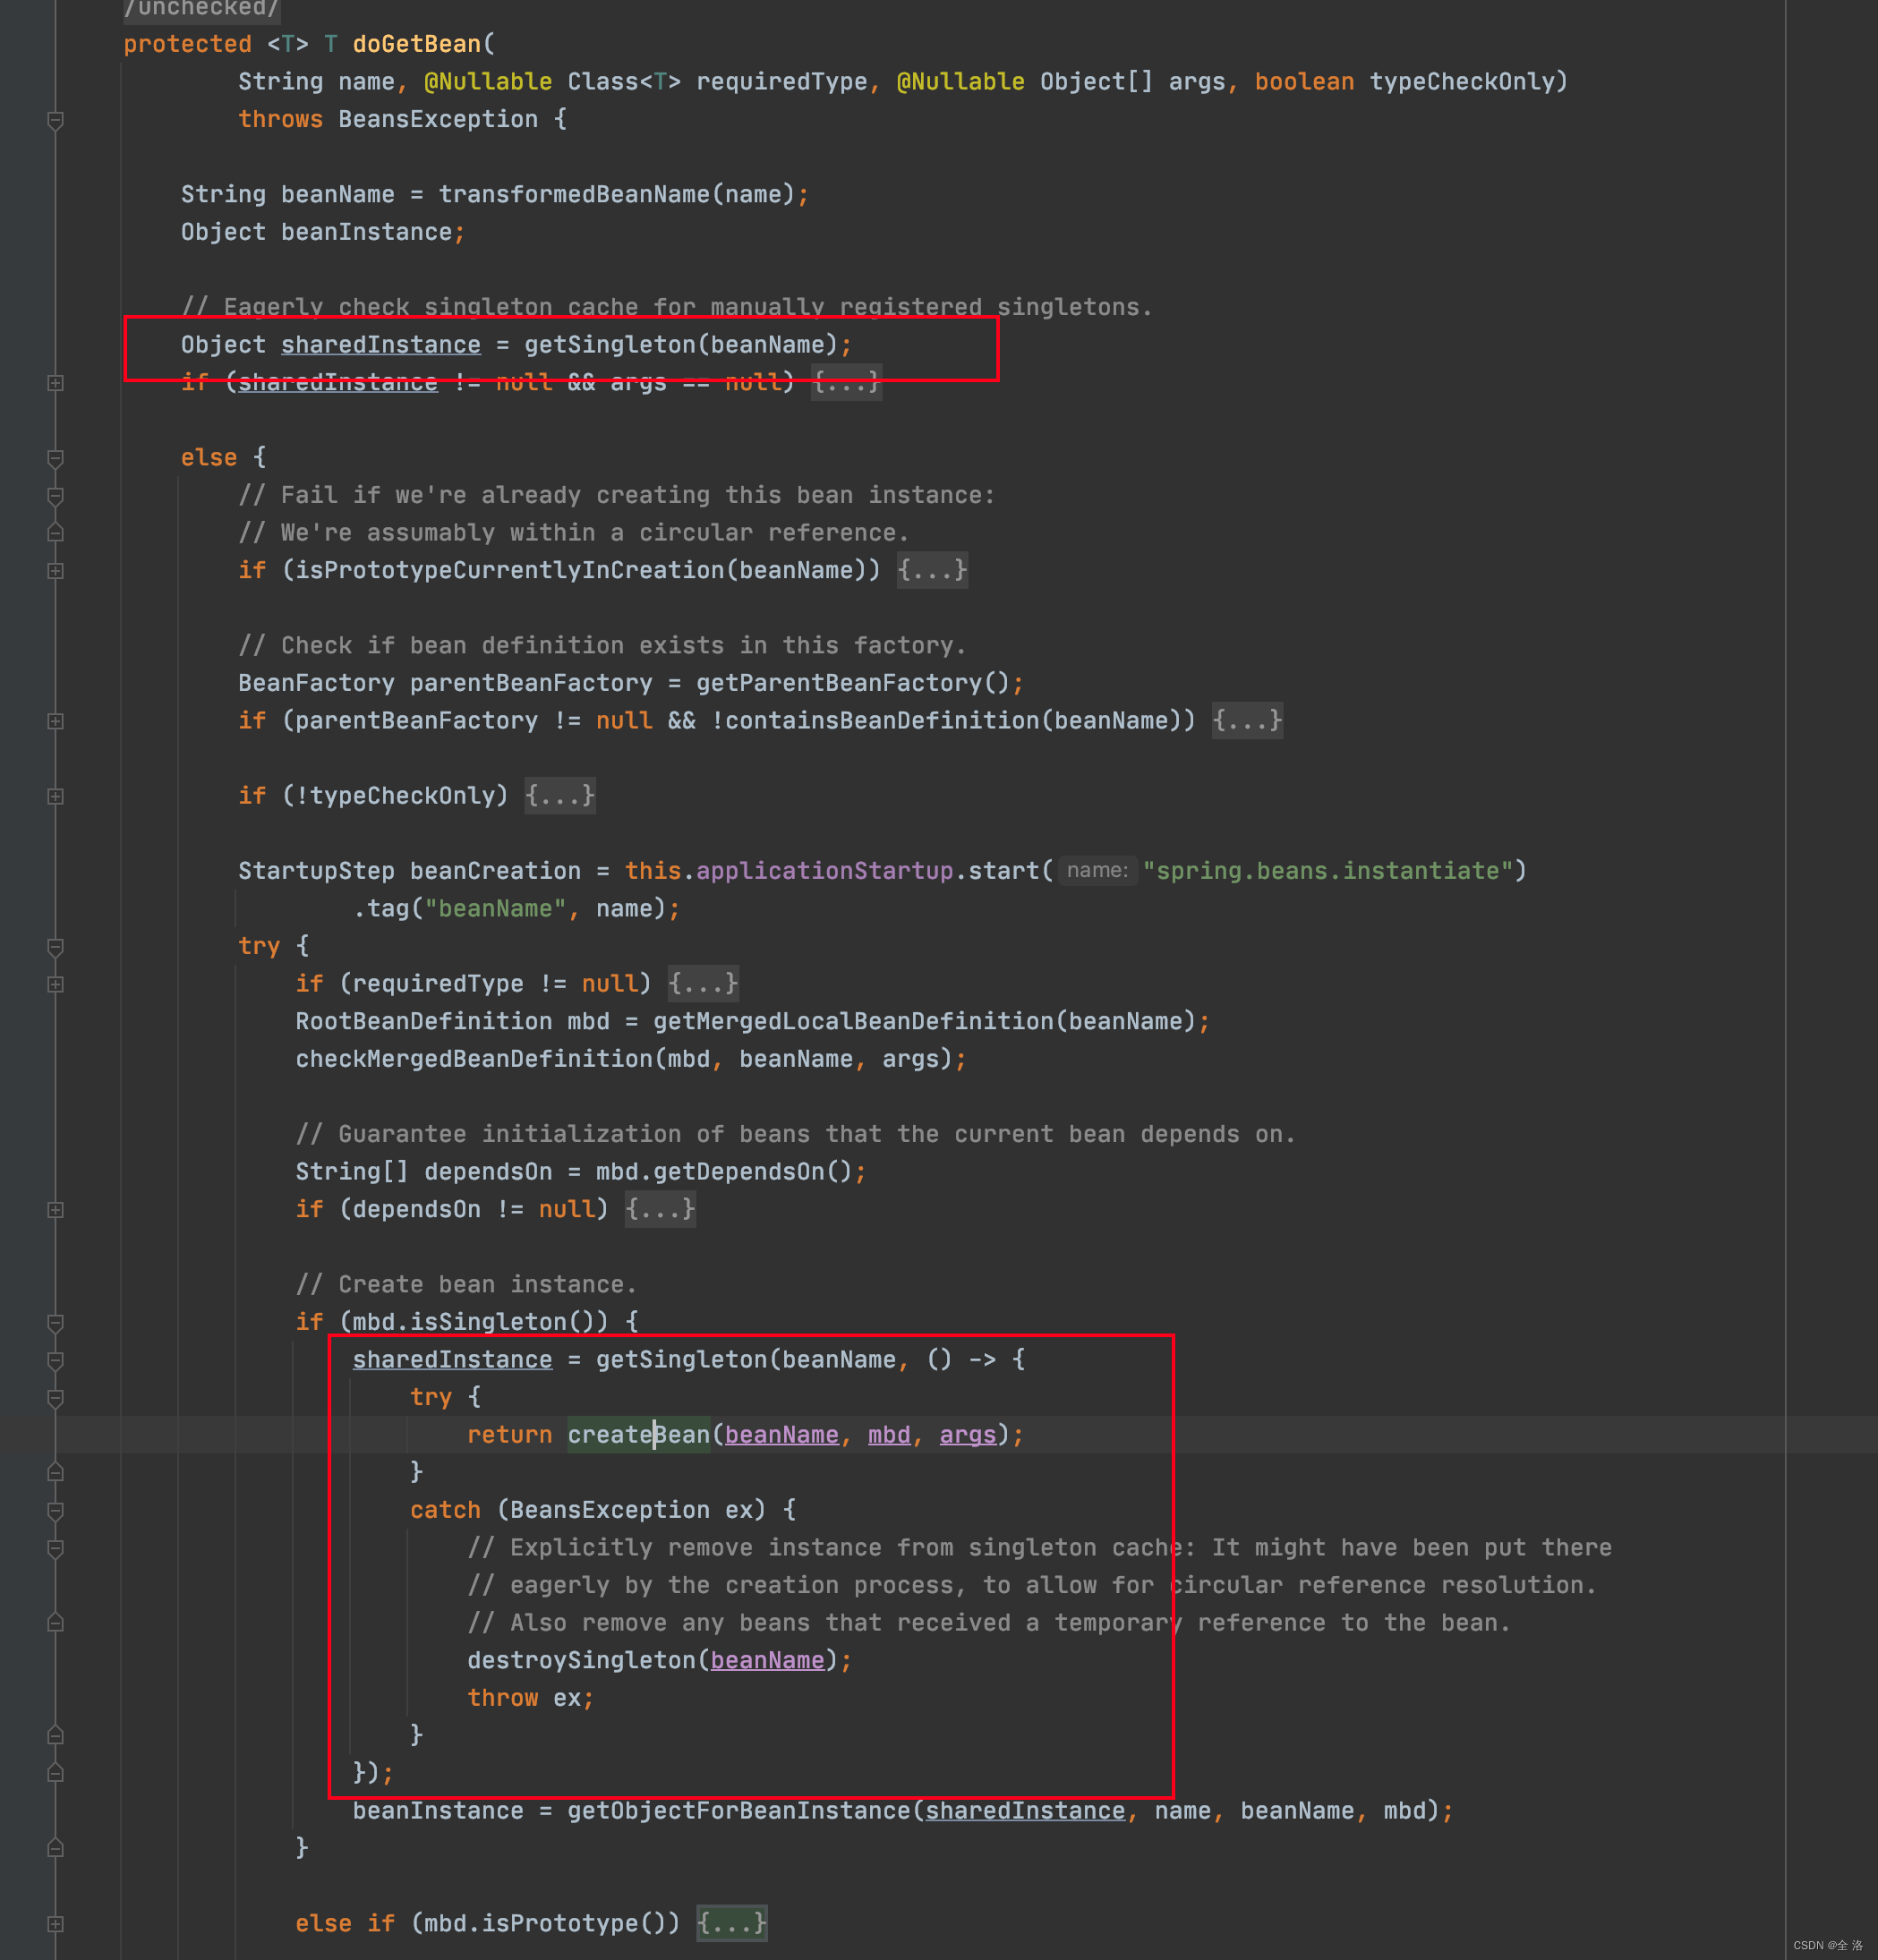Viewport: 1878px width, 1960px height.
Task: Click fold end marker on '// We're assumably within' line
Action: click(x=56, y=533)
